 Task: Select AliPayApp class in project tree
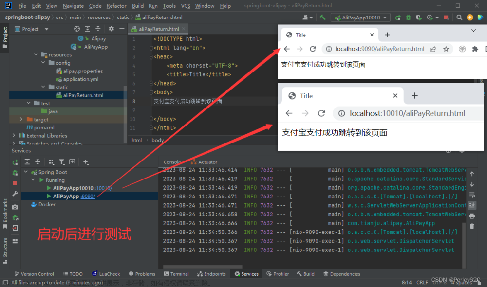89,47
